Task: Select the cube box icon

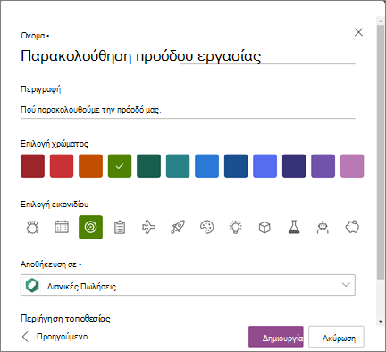Action: point(264,227)
